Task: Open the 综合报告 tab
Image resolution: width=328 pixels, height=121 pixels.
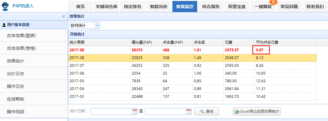Action: pos(211,6)
